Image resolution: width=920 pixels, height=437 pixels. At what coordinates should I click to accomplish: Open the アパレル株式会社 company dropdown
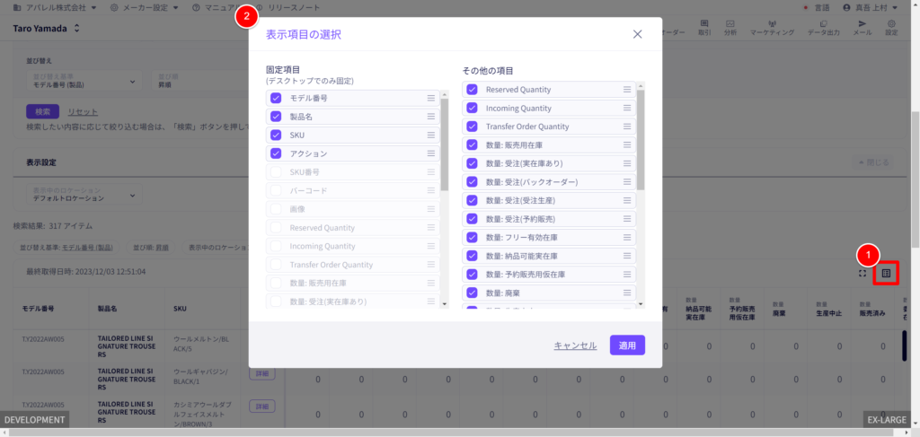point(55,7)
